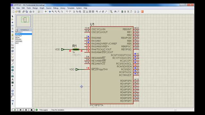The width and height of the screenshot is (205, 115).
Task: Click the rotate clockwise icon
Action: [x=12, y=91]
